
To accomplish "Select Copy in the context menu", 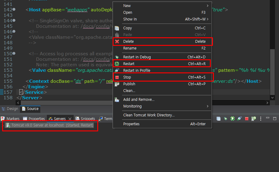I will click(x=162, y=28).
